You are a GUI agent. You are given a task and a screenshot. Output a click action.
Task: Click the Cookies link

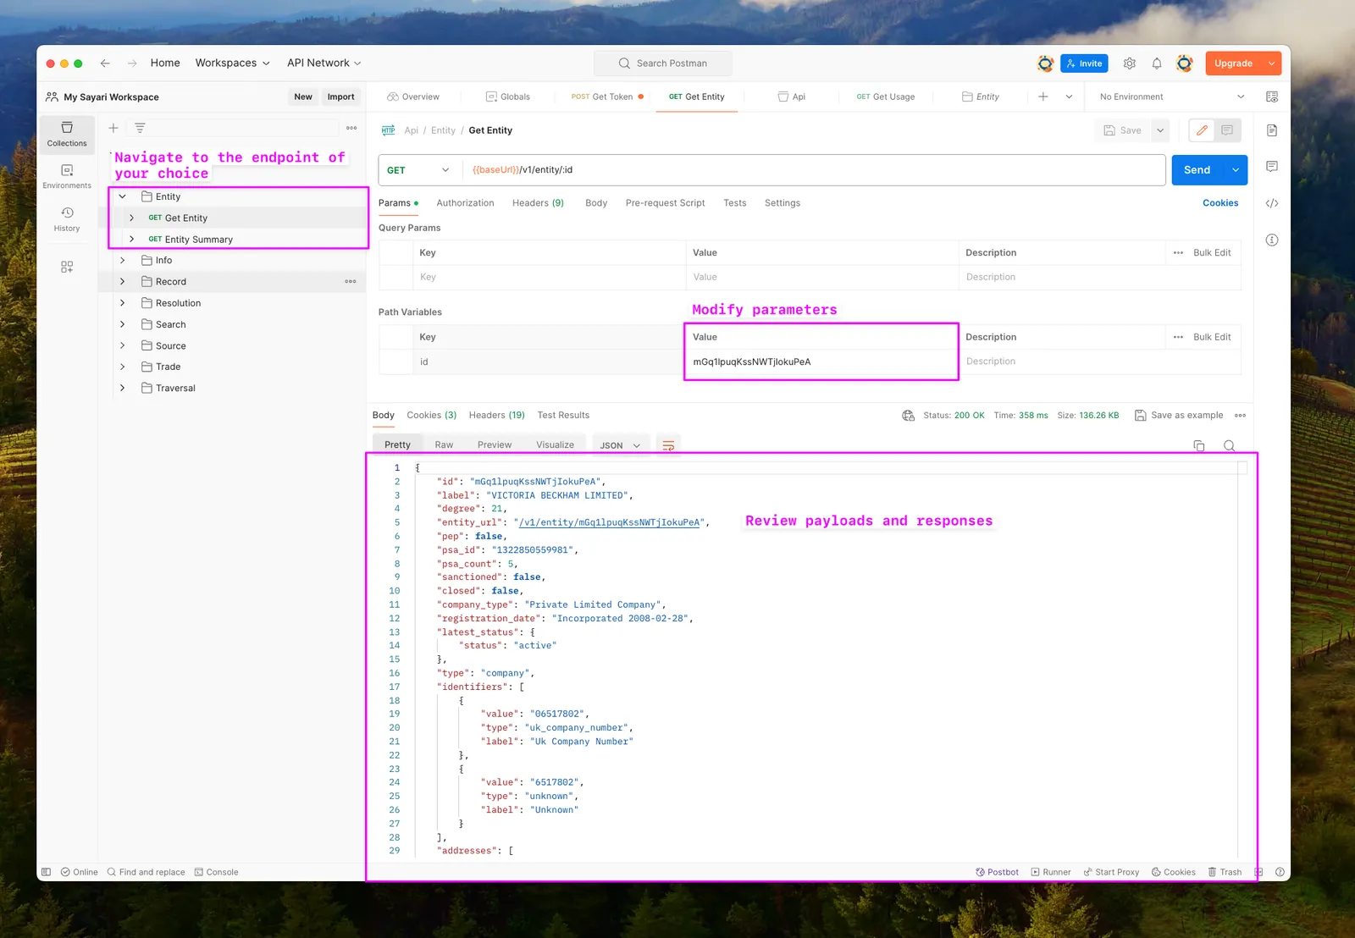1220,203
